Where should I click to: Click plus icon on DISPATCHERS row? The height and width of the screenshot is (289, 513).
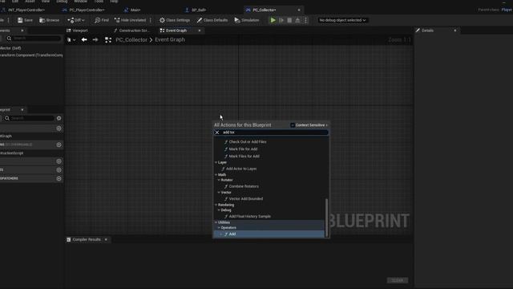(59, 178)
